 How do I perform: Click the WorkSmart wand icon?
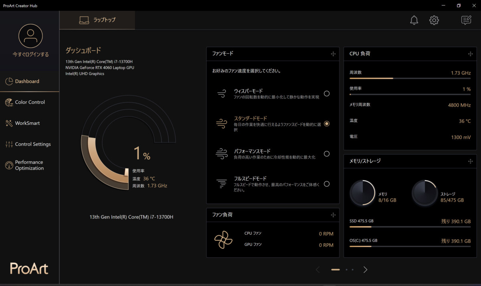click(9, 123)
